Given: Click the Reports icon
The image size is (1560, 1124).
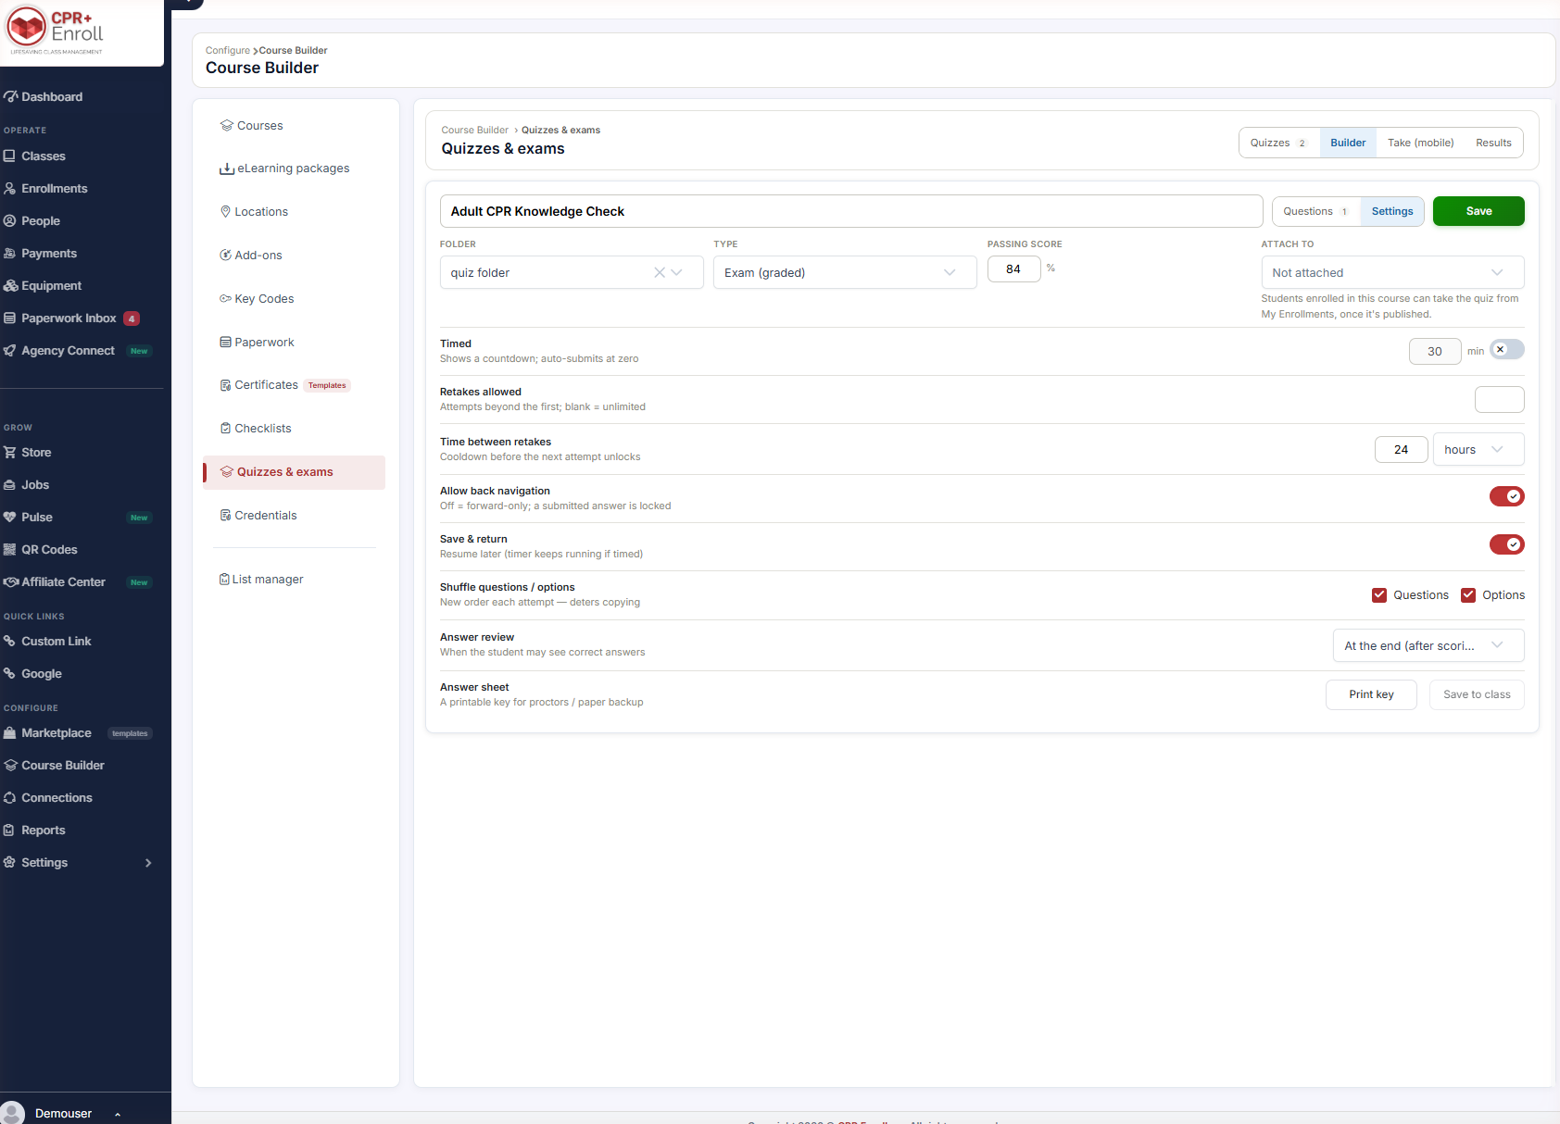Looking at the screenshot, I should tap(9, 831).
